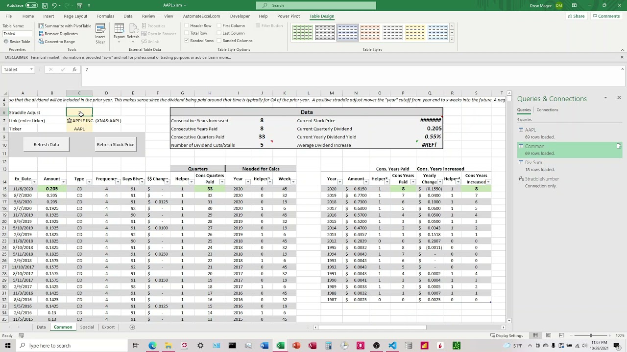Launch Microsoft Edge from the taskbar
This screenshot has height=352, width=627.
click(152, 346)
